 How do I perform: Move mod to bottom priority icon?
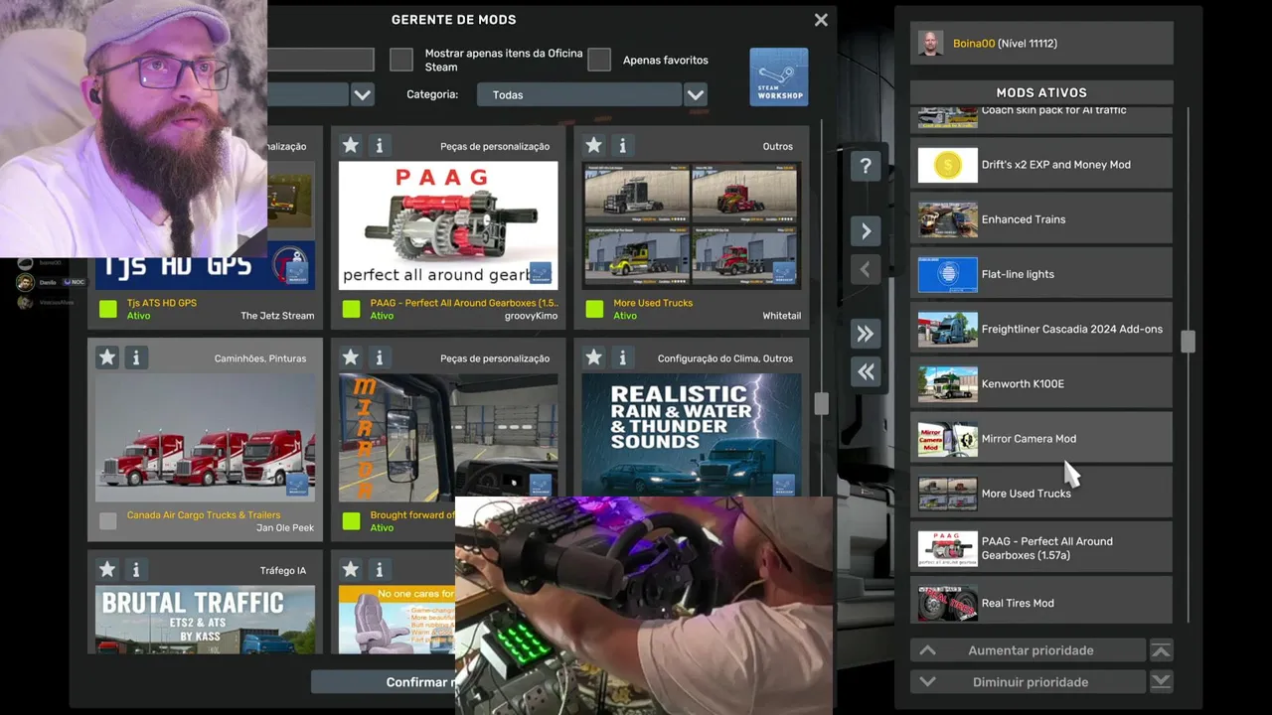pos(1161,682)
